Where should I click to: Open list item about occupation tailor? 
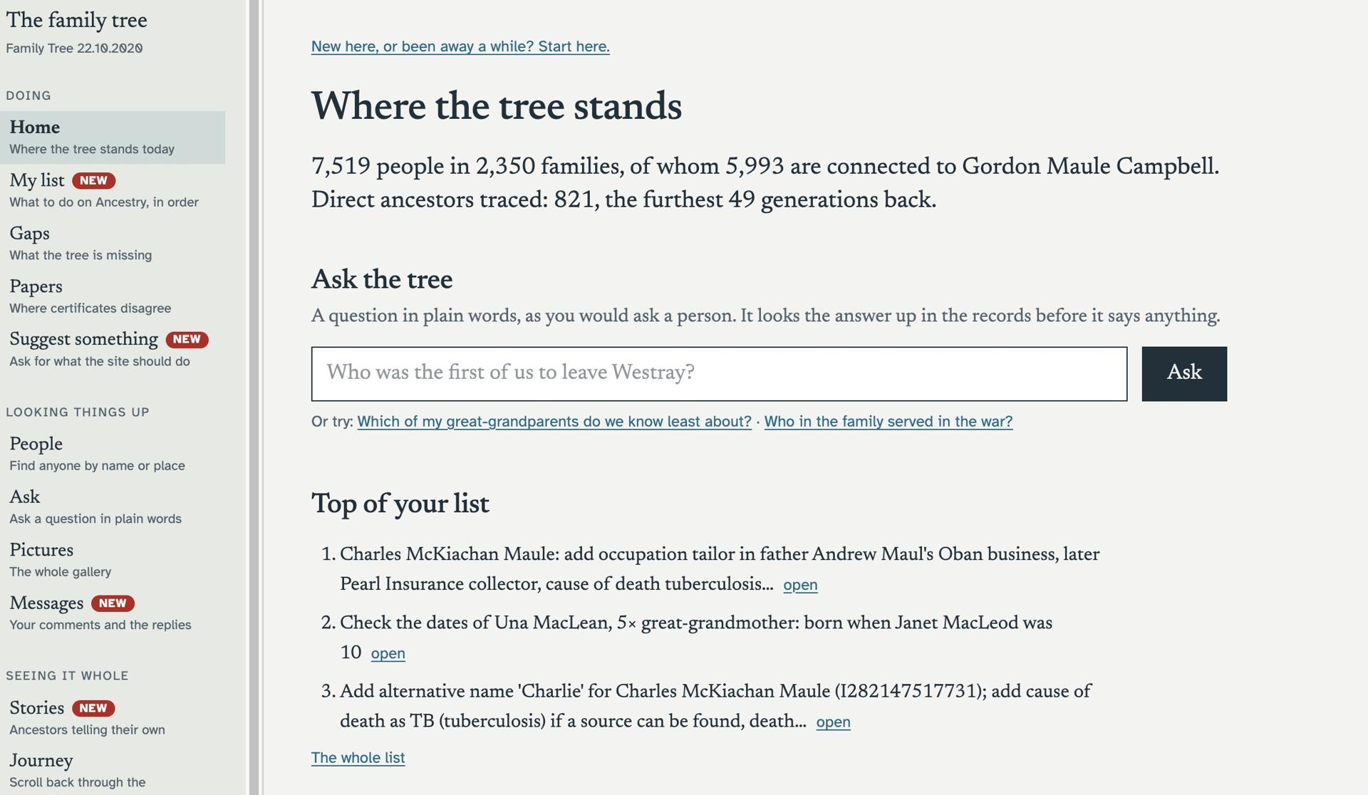[800, 585]
